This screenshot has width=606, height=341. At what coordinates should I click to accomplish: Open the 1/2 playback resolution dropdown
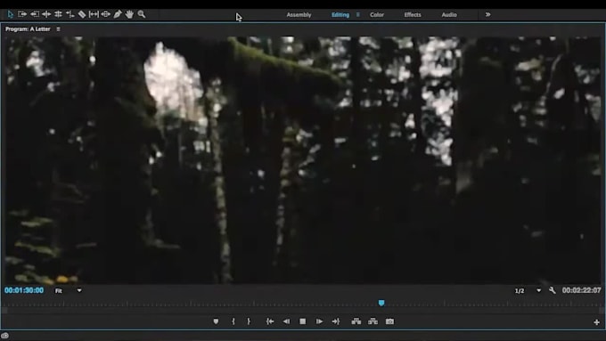pyautogui.click(x=528, y=291)
